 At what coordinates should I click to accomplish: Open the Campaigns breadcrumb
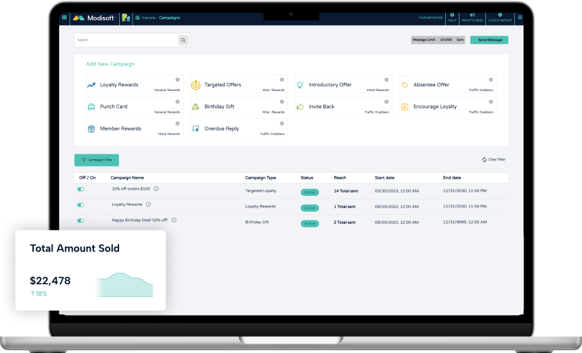click(169, 18)
